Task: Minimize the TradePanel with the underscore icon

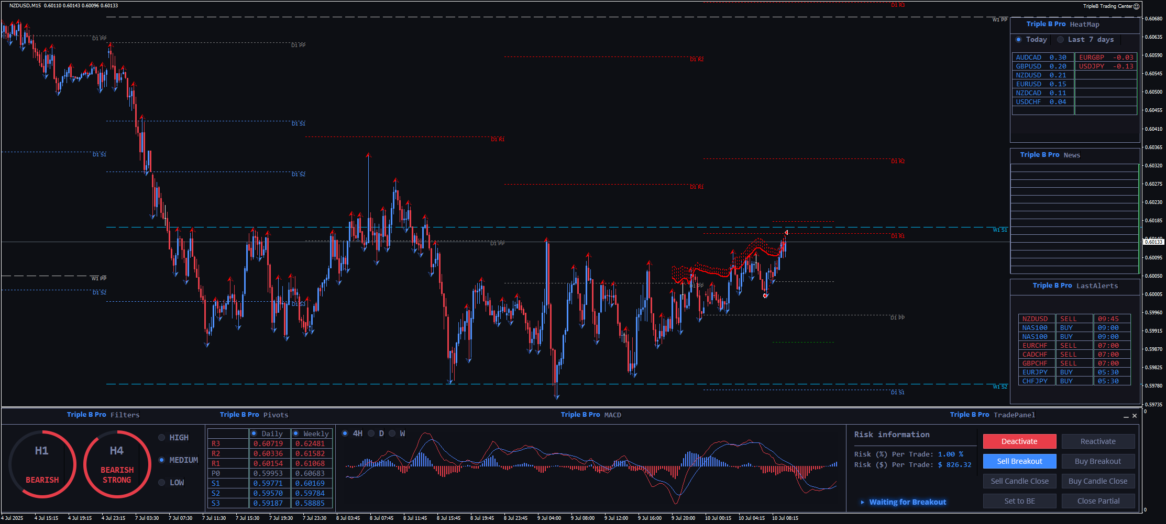Action: tap(1126, 416)
